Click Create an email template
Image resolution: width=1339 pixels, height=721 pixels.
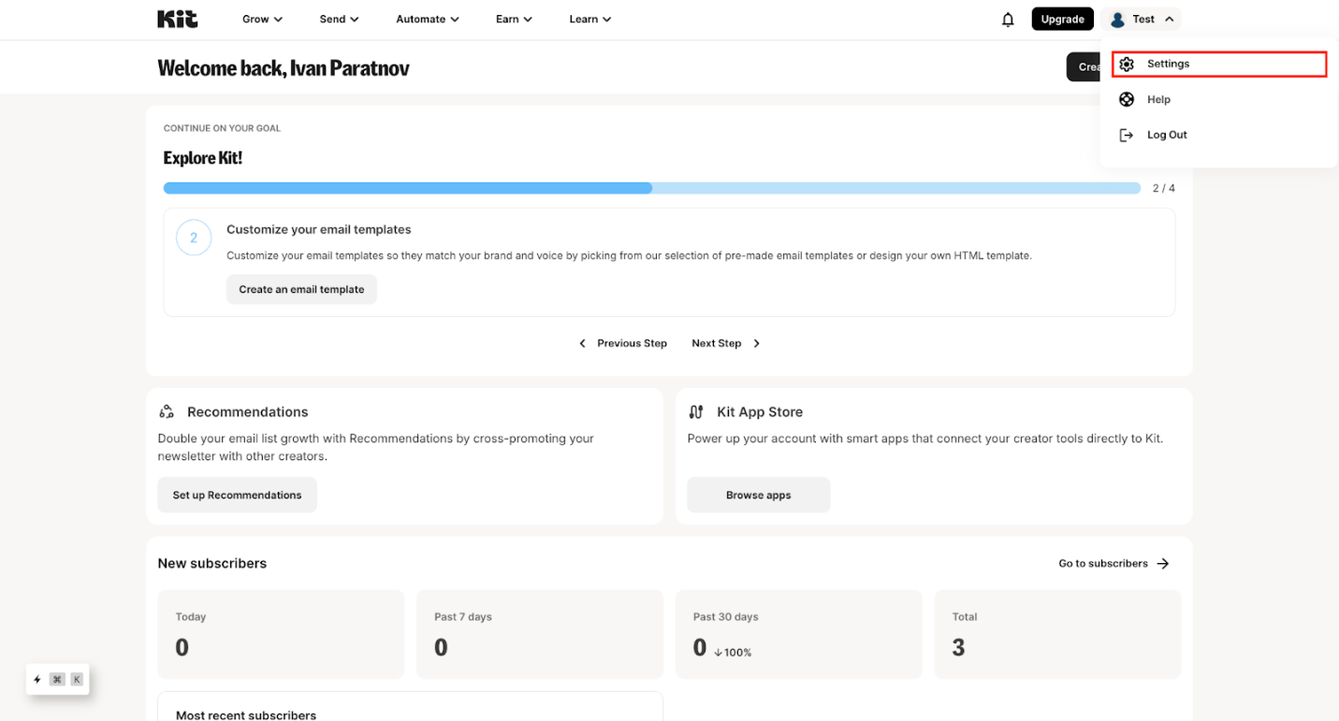301,289
